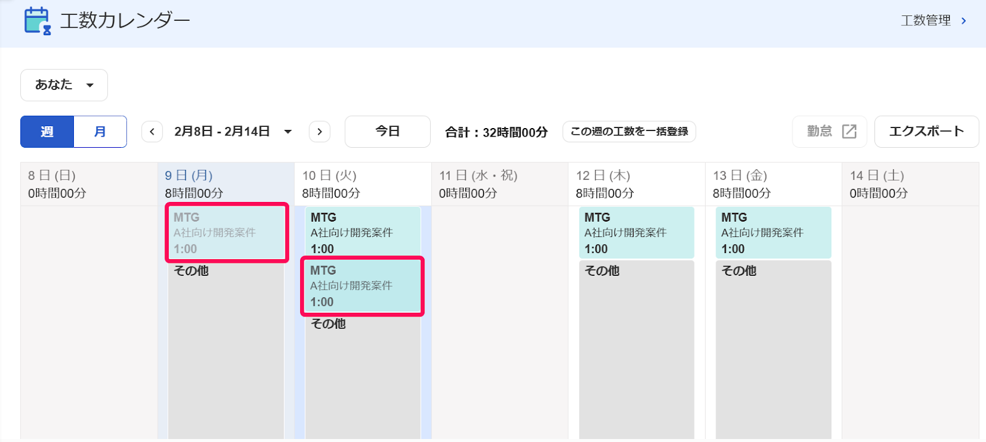Click the 工数カレンダー page title
This screenshot has height=442, width=986.
point(125,20)
